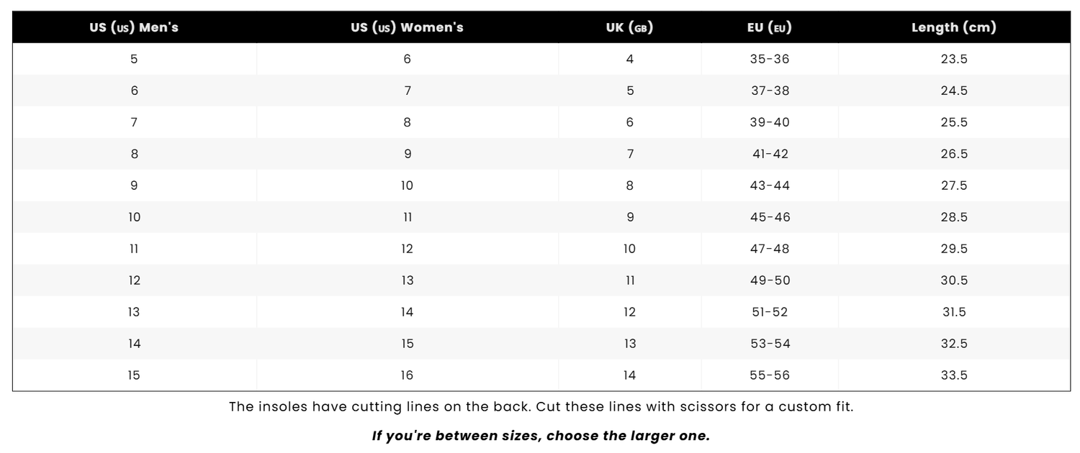
Task: Select the EU column header
Action: 769,28
